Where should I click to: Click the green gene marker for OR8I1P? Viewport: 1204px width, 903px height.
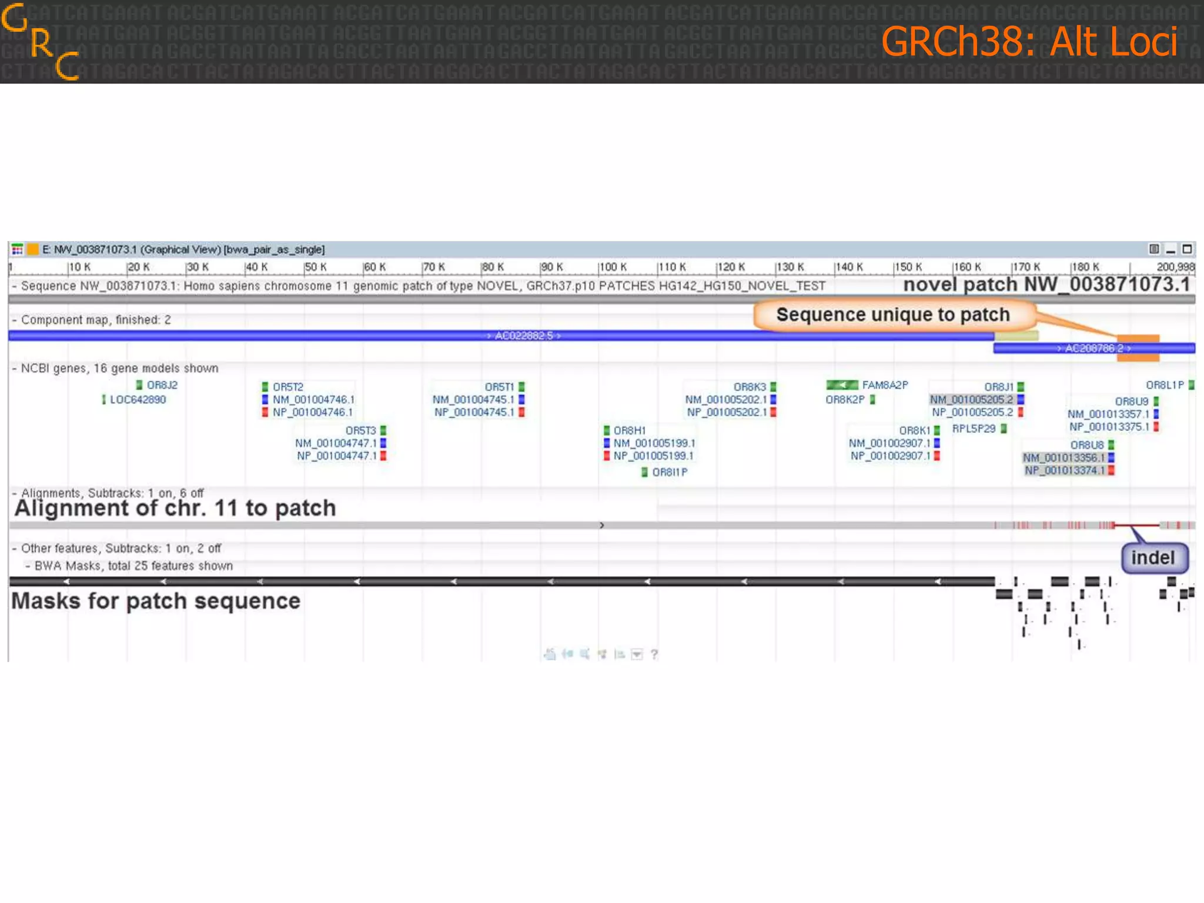tap(644, 472)
